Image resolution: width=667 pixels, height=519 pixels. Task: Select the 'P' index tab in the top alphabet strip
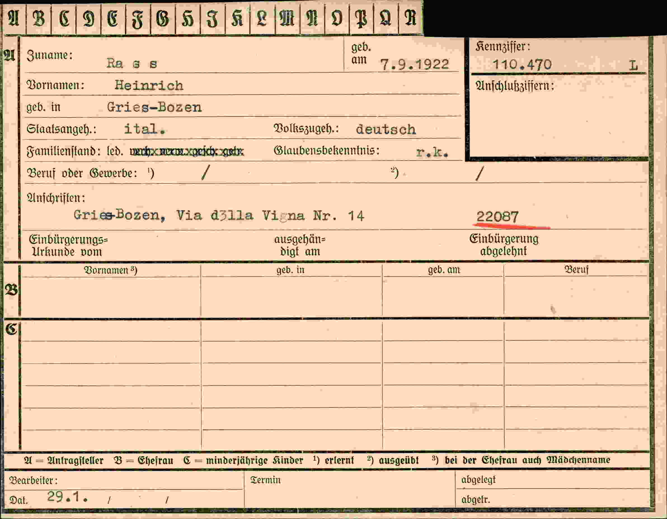[361, 18]
